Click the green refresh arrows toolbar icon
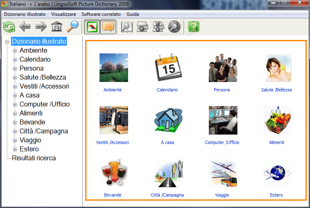310x208 pixels. (x=9, y=27)
